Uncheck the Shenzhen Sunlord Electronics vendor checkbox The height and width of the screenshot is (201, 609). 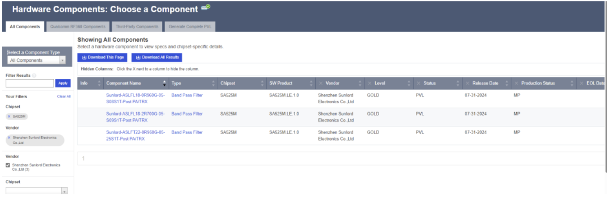(x=8, y=165)
